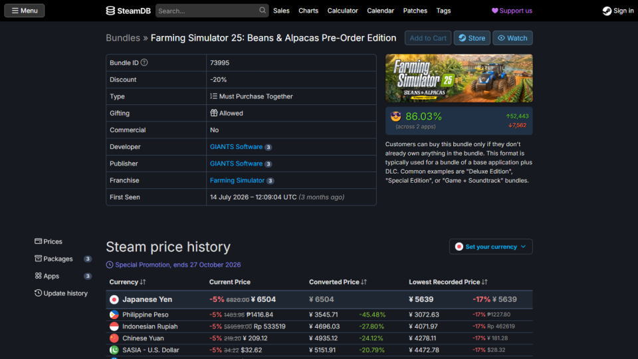Image resolution: width=638 pixels, height=359 pixels.
Task: Click the Discount value -20%
Action: tap(219, 79)
